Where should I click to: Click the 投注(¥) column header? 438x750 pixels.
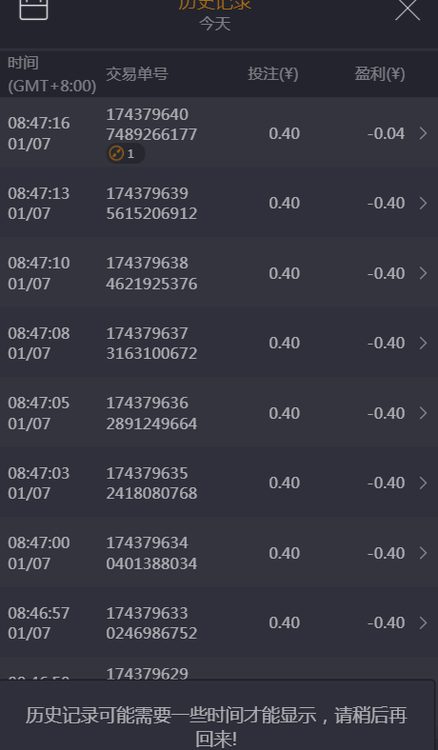click(273, 74)
